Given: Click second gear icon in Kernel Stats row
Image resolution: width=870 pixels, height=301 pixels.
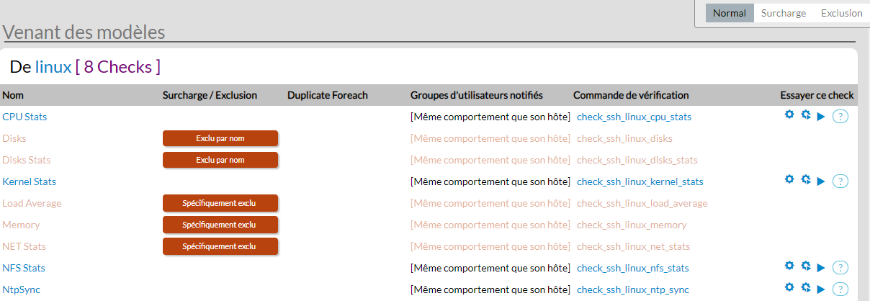Looking at the screenshot, I should 806,180.
